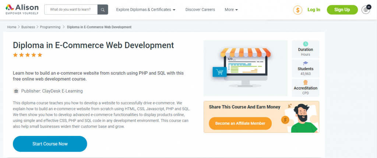Open the orange dollar coin icon
377x158 pixels.
coord(297,10)
